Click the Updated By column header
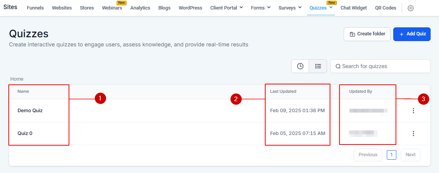This screenshot has height=173, width=439. [360, 91]
